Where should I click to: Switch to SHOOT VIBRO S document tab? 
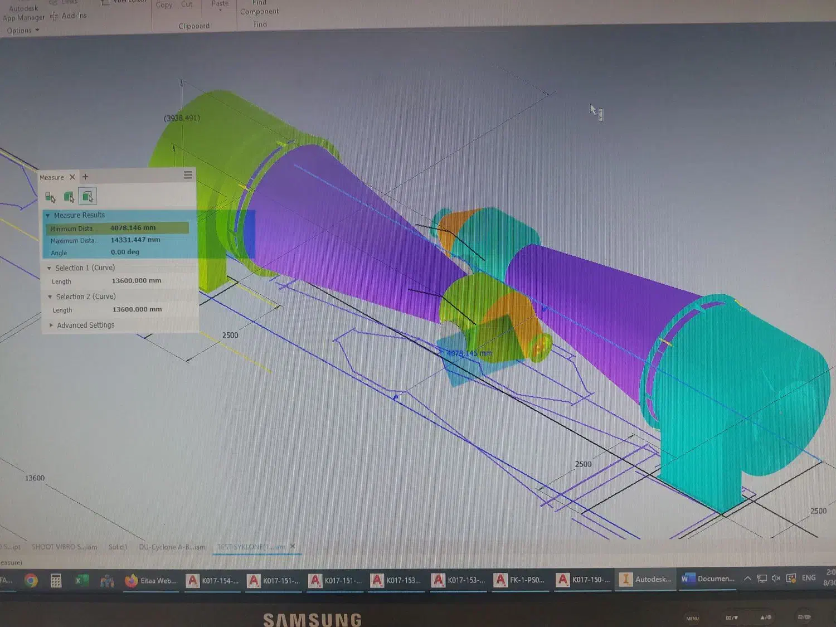[x=64, y=547]
